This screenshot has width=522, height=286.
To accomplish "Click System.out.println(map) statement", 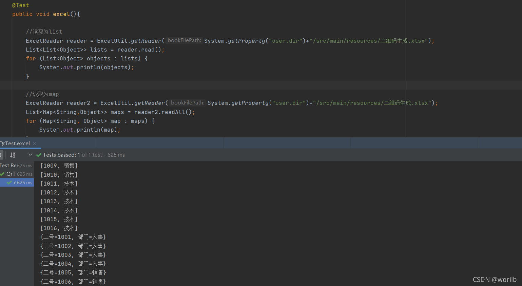I will [x=80, y=130].
